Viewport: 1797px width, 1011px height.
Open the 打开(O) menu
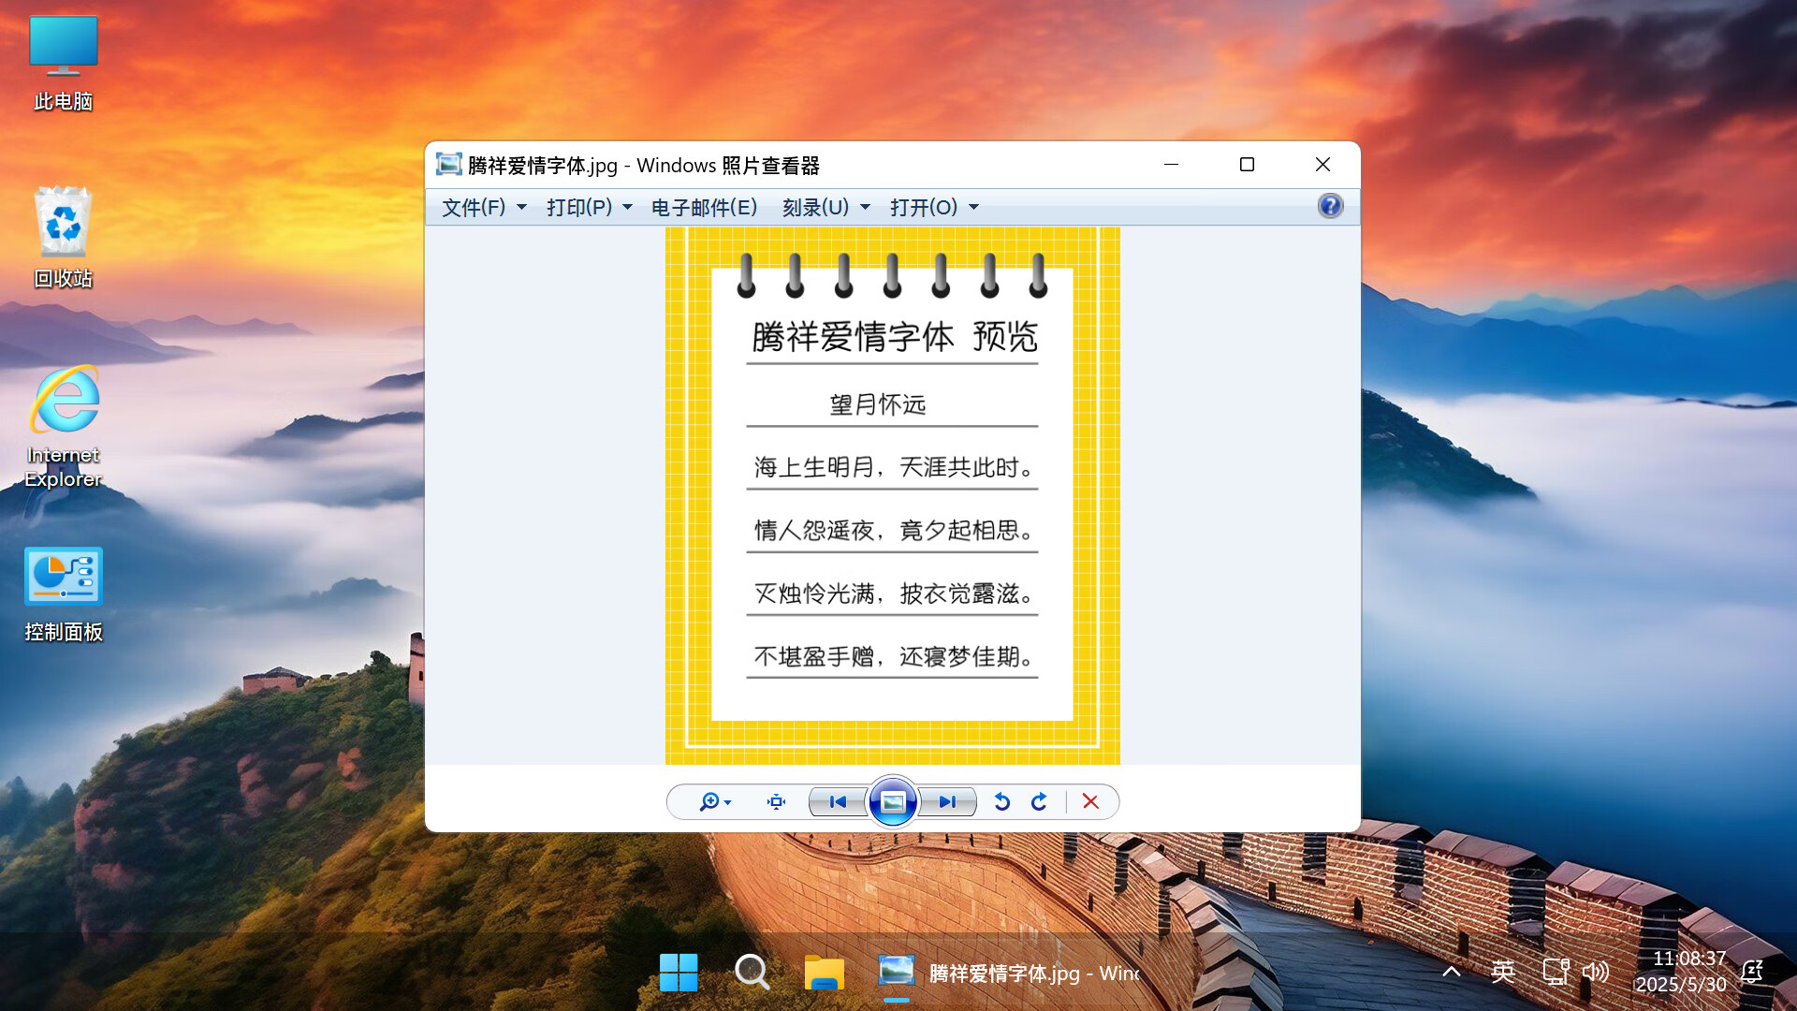[x=933, y=207]
